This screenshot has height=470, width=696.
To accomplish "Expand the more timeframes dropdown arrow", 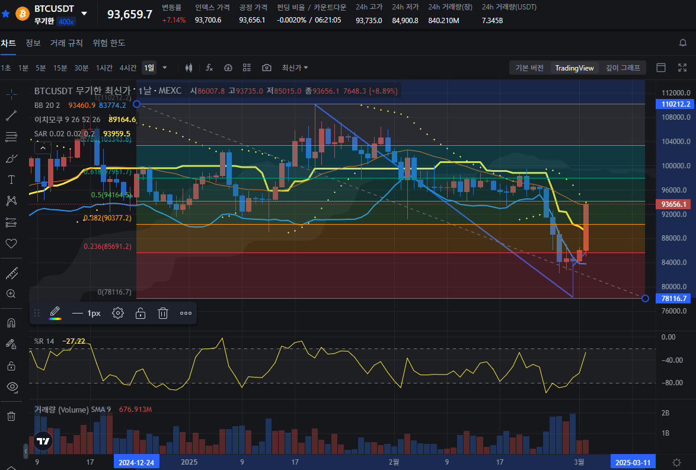I will (x=165, y=68).
